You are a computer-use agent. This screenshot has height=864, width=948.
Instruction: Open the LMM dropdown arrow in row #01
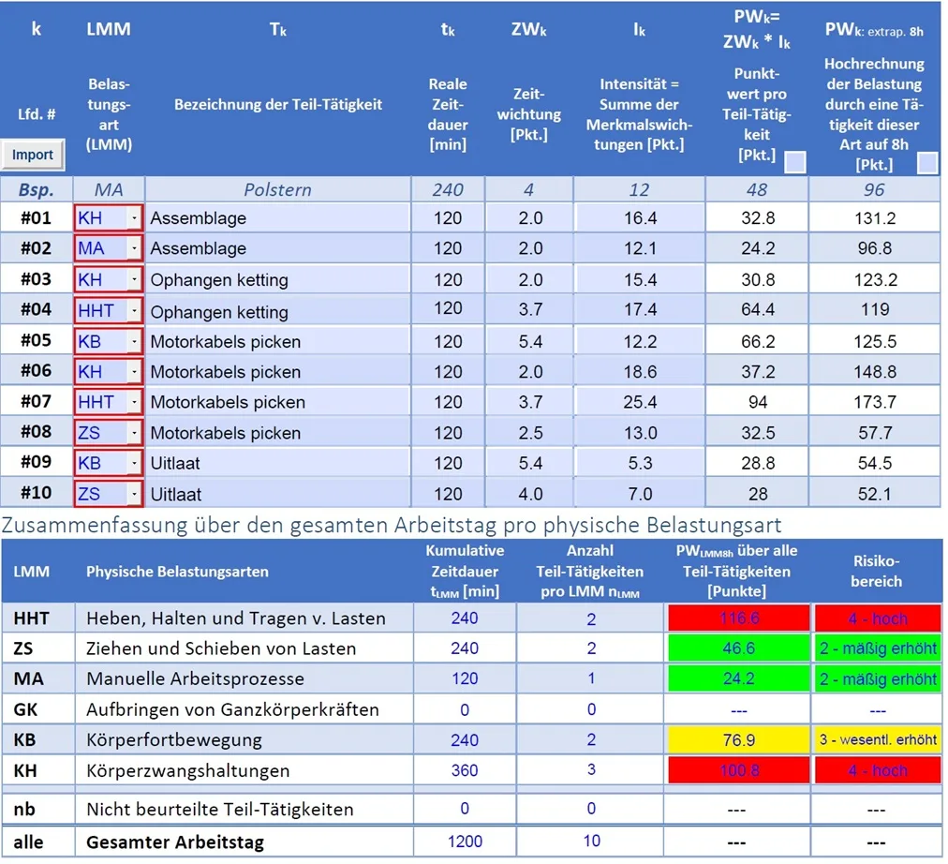(136, 218)
